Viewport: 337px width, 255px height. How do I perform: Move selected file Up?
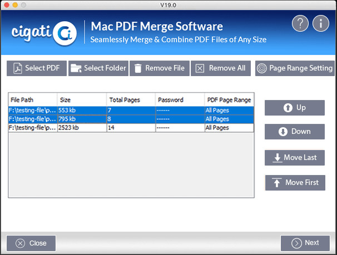tap(295, 108)
